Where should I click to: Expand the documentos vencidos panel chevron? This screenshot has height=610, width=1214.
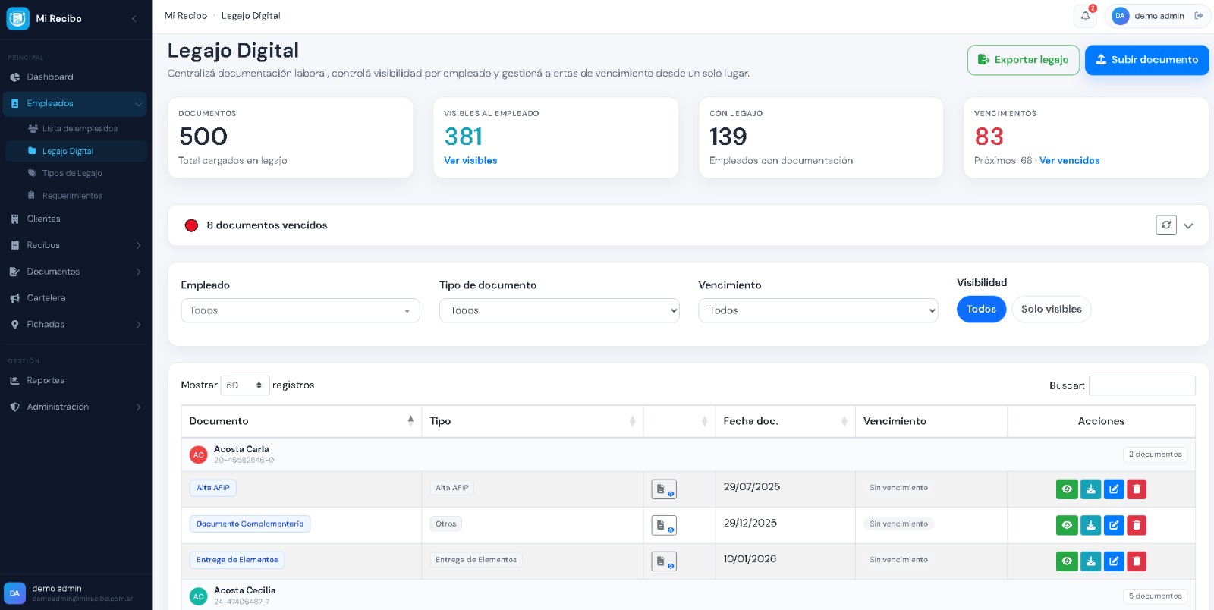(1188, 226)
